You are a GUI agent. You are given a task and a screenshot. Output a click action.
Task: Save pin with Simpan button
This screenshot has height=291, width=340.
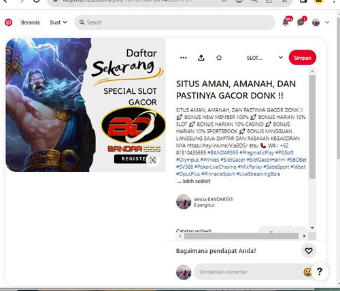coord(303,58)
